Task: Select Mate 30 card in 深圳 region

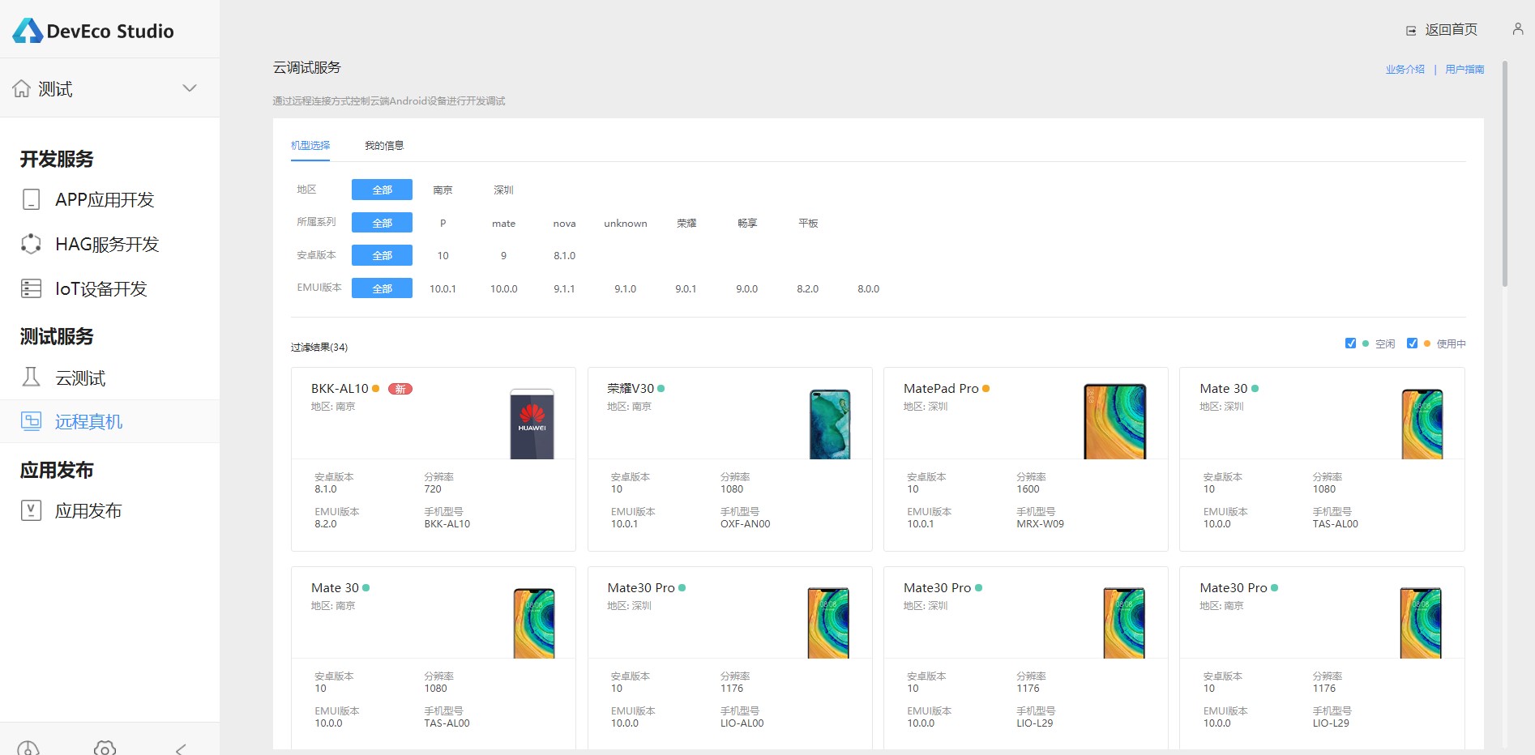Action: 1322,459
